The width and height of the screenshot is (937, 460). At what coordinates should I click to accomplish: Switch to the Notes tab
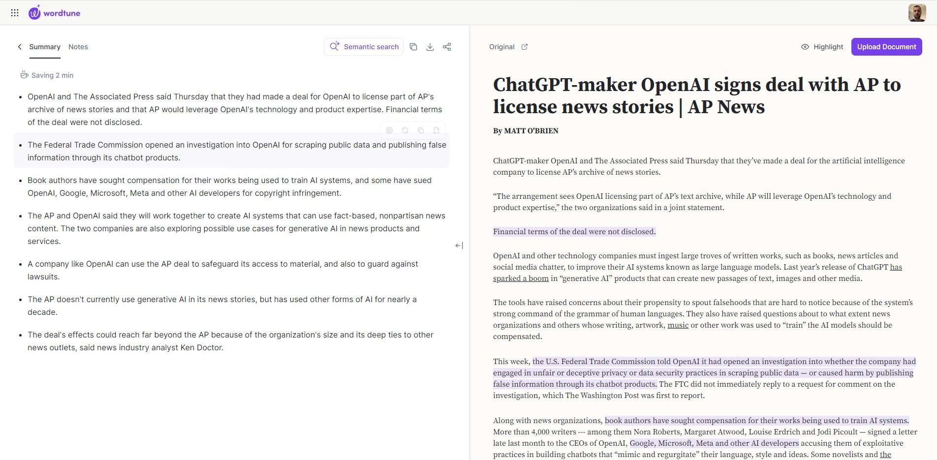[x=78, y=47]
